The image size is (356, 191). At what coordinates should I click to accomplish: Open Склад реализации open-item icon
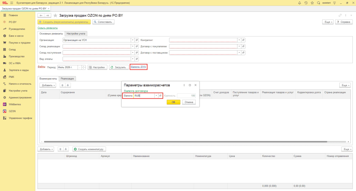(137, 46)
